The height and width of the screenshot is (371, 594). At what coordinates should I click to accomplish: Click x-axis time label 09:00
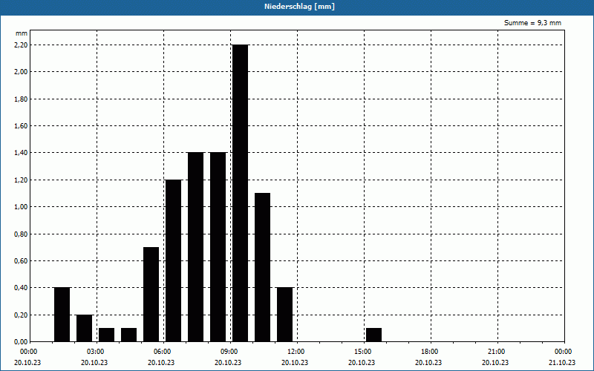230,352
